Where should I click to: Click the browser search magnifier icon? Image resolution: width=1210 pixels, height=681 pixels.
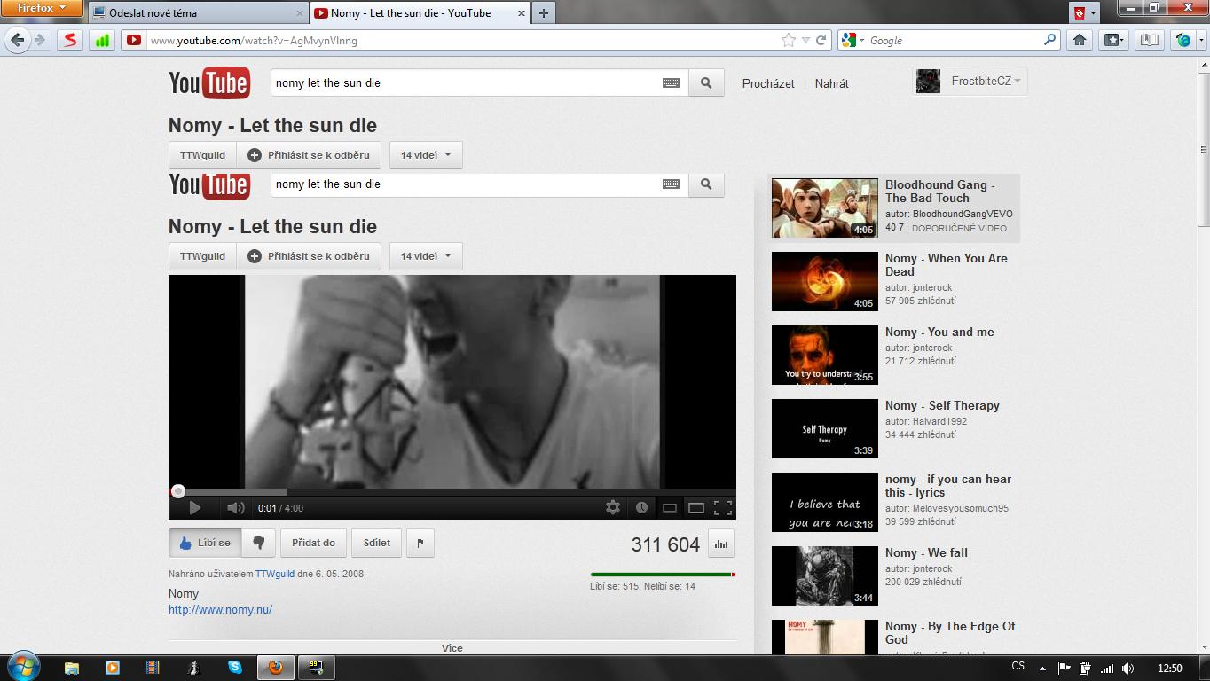[1050, 40]
